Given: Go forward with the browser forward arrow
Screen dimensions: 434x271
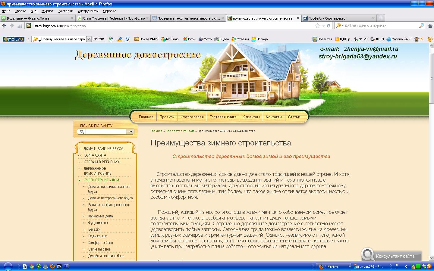Looking at the screenshot, I should [12, 26].
